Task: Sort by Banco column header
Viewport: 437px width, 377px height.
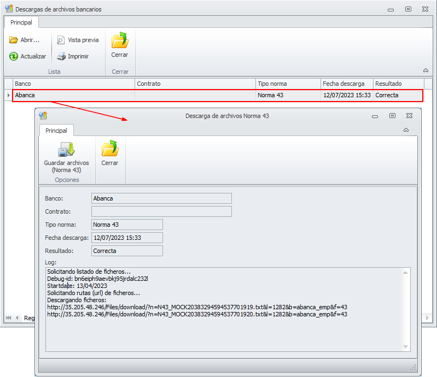Action: [74, 84]
